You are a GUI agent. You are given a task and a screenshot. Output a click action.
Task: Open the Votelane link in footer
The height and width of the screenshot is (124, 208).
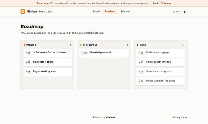pyautogui.click(x=110, y=117)
